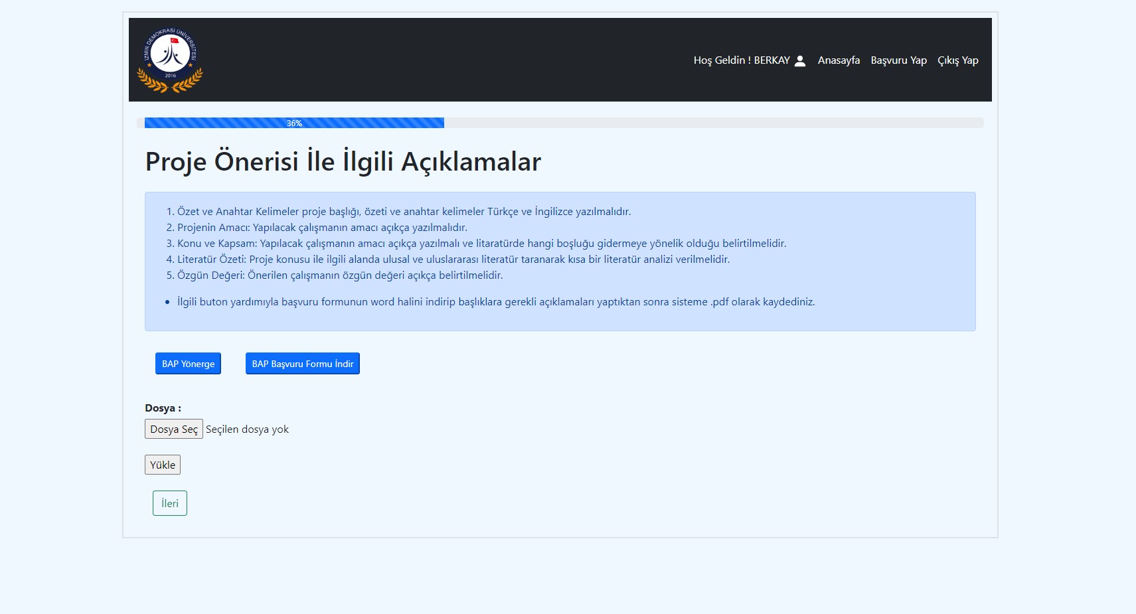Click the Seçilen dosya yok text

pyautogui.click(x=248, y=429)
